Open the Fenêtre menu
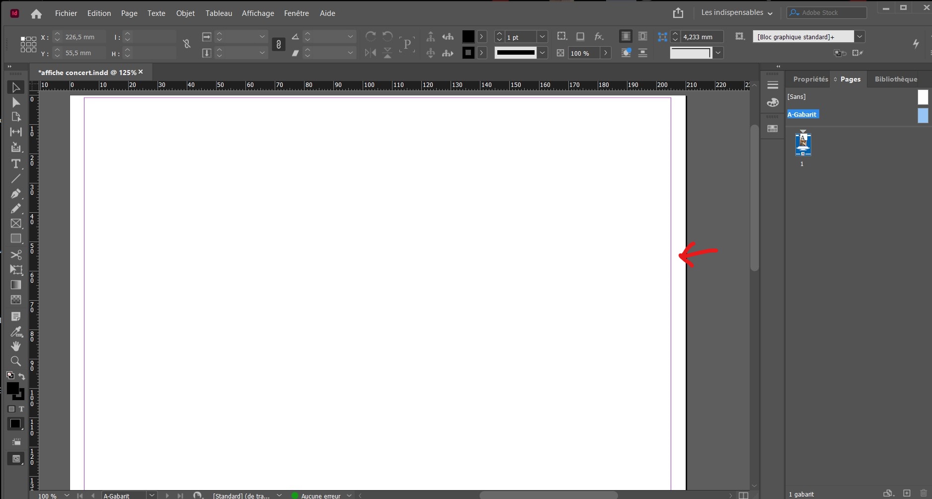Viewport: 932px width, 499px height. click(296, 13)
